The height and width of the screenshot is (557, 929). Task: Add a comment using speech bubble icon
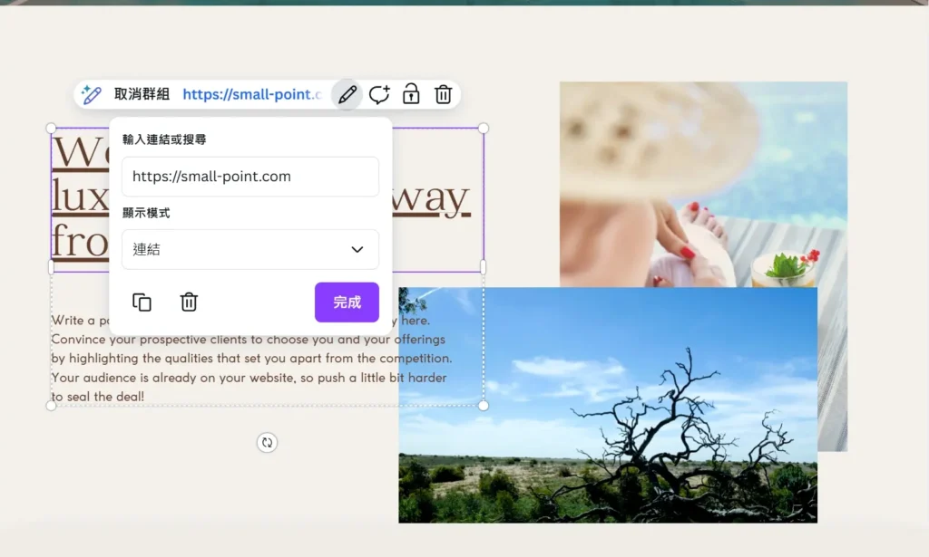click(x=379, y=94)
